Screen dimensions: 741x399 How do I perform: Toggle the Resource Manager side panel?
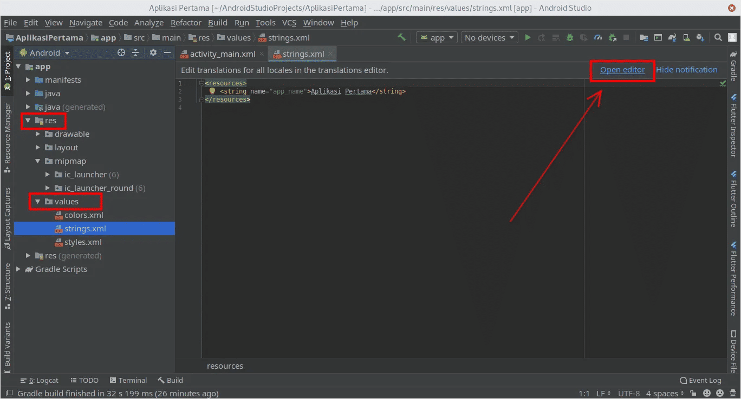(x=7, y=137)
